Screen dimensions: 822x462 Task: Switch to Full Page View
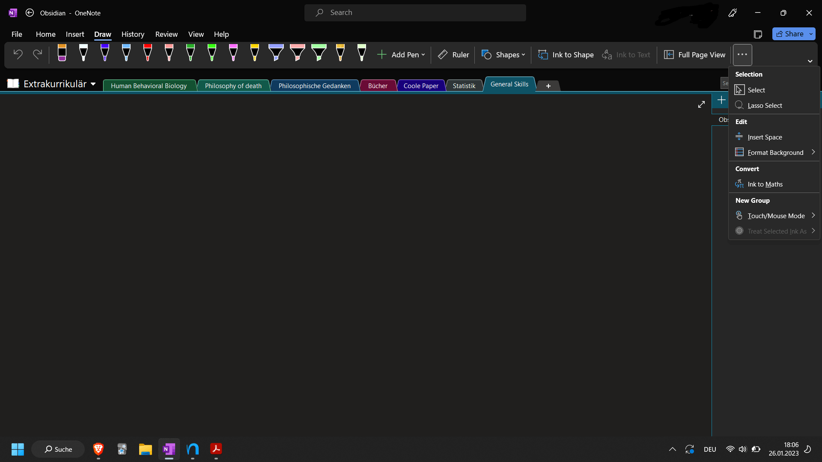[x=694, y=55]
